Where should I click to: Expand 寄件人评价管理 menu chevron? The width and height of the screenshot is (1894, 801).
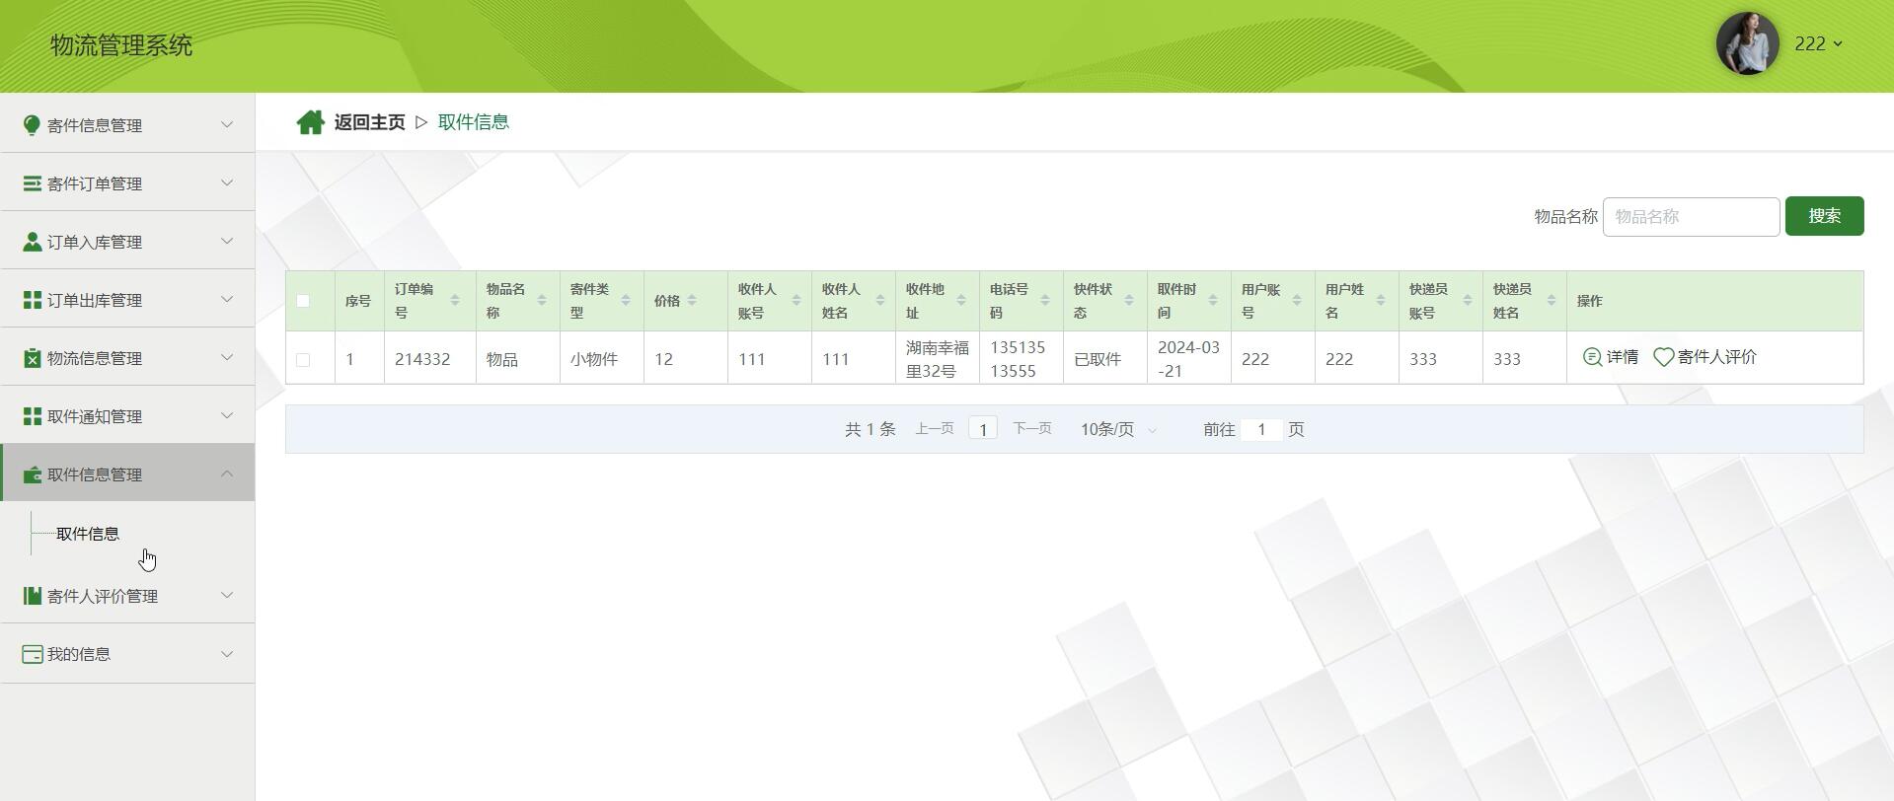pyautogui.click(x=227, y=595)
